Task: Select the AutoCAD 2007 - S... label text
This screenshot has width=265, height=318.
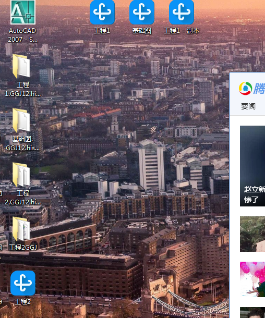Action: (x=22, y=35)
